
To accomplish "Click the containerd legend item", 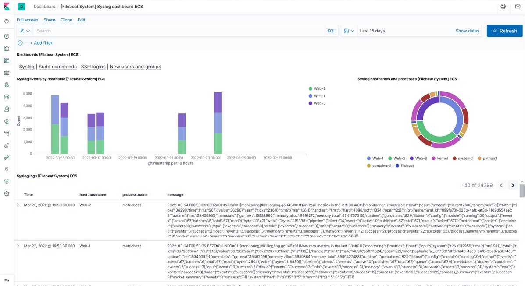I will (379, 166).
